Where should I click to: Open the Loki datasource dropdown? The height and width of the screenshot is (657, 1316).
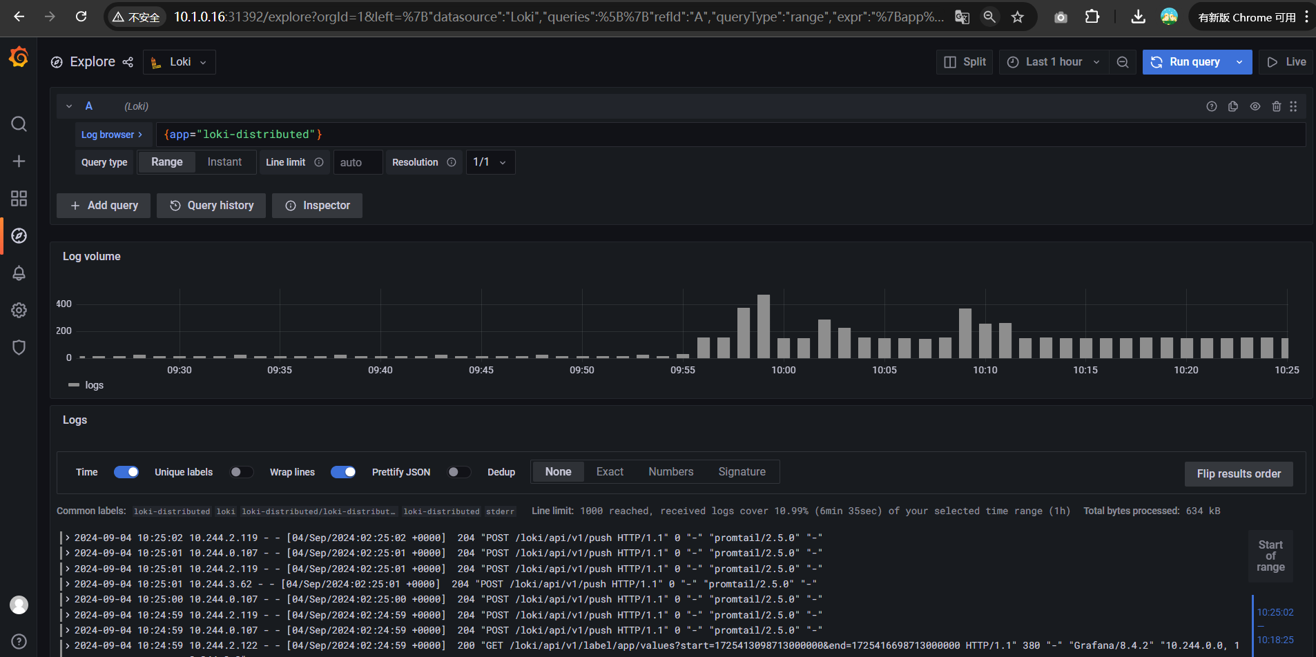(180, 62)
